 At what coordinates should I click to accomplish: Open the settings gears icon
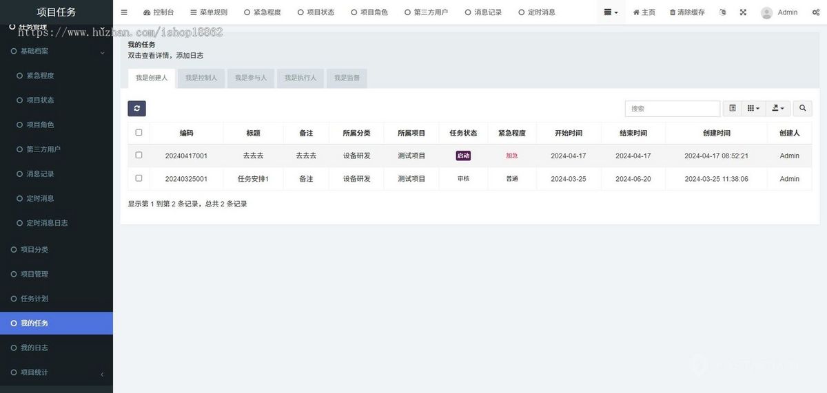click(x=815, y=12)
